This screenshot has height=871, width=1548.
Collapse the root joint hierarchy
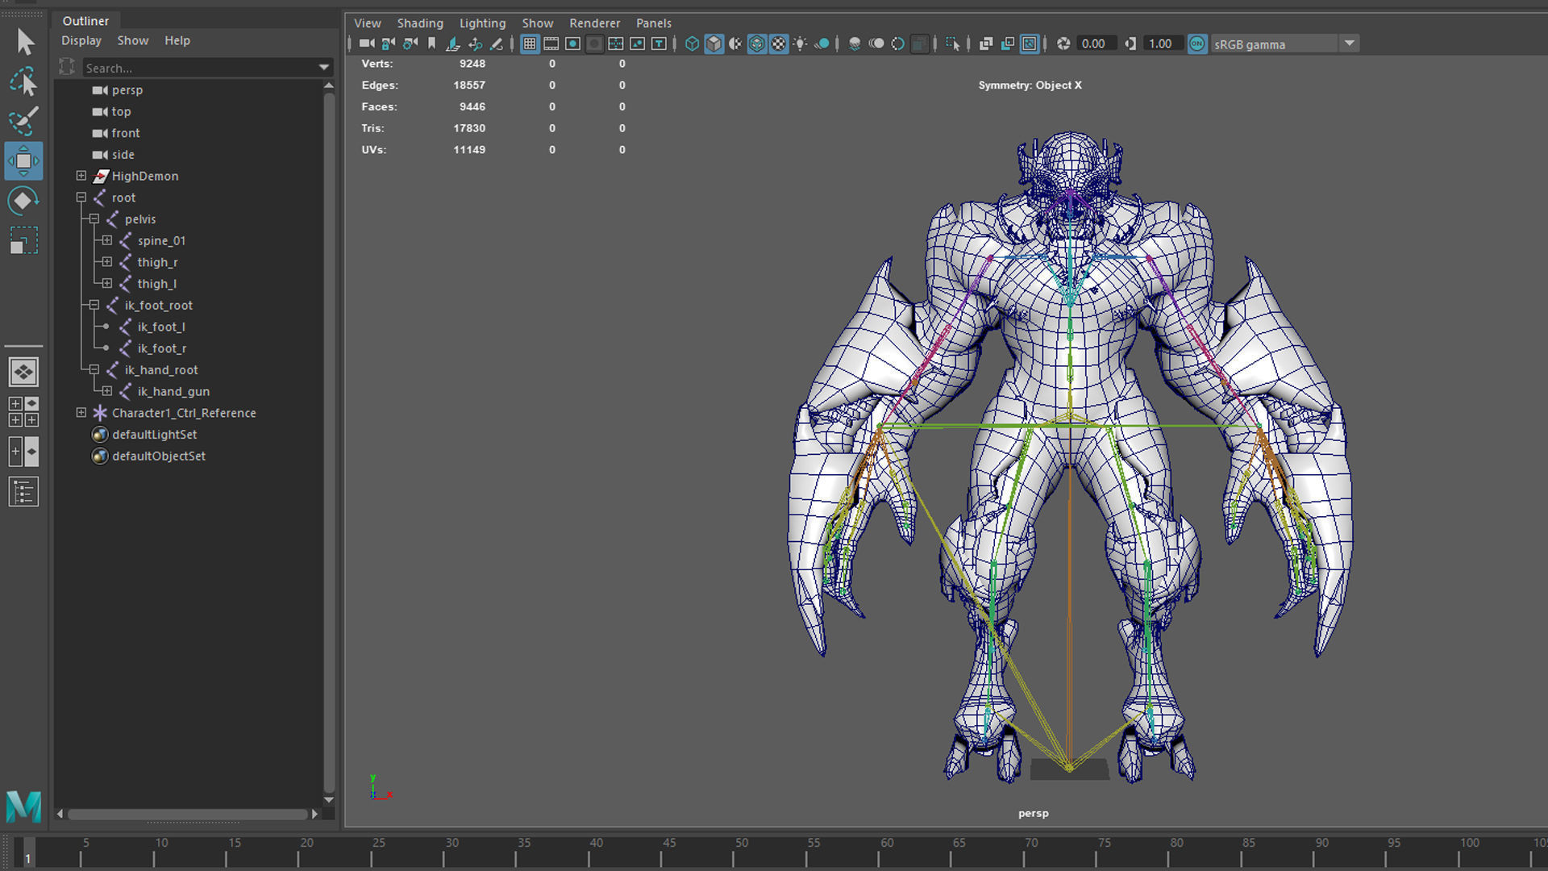point(81,197)
